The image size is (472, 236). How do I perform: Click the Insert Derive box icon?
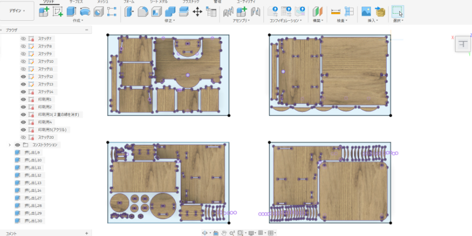(x=380, y=11)
